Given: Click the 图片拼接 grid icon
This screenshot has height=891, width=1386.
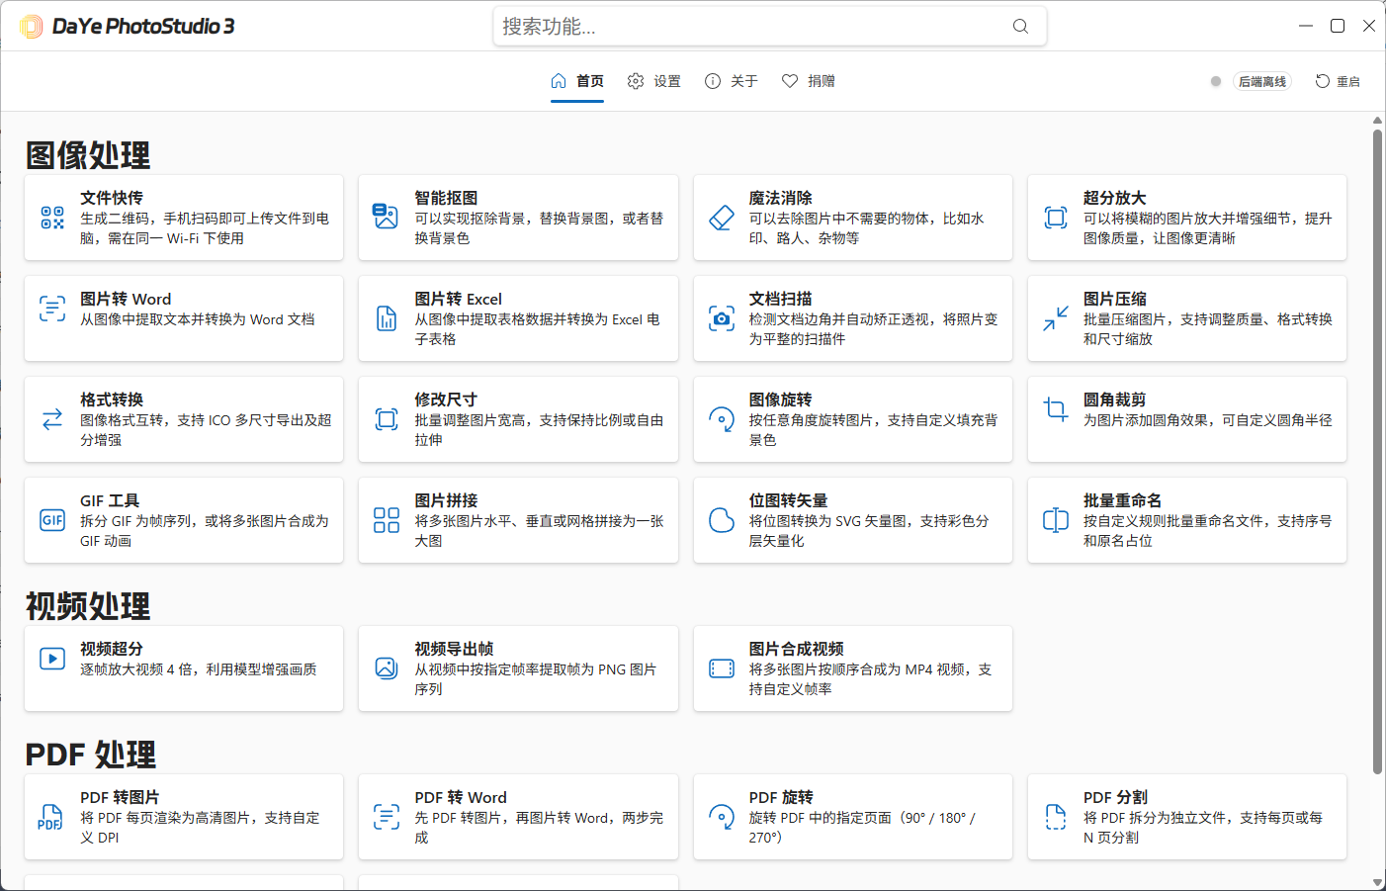Looking at the screenshot, I should [x=387, y=520].
